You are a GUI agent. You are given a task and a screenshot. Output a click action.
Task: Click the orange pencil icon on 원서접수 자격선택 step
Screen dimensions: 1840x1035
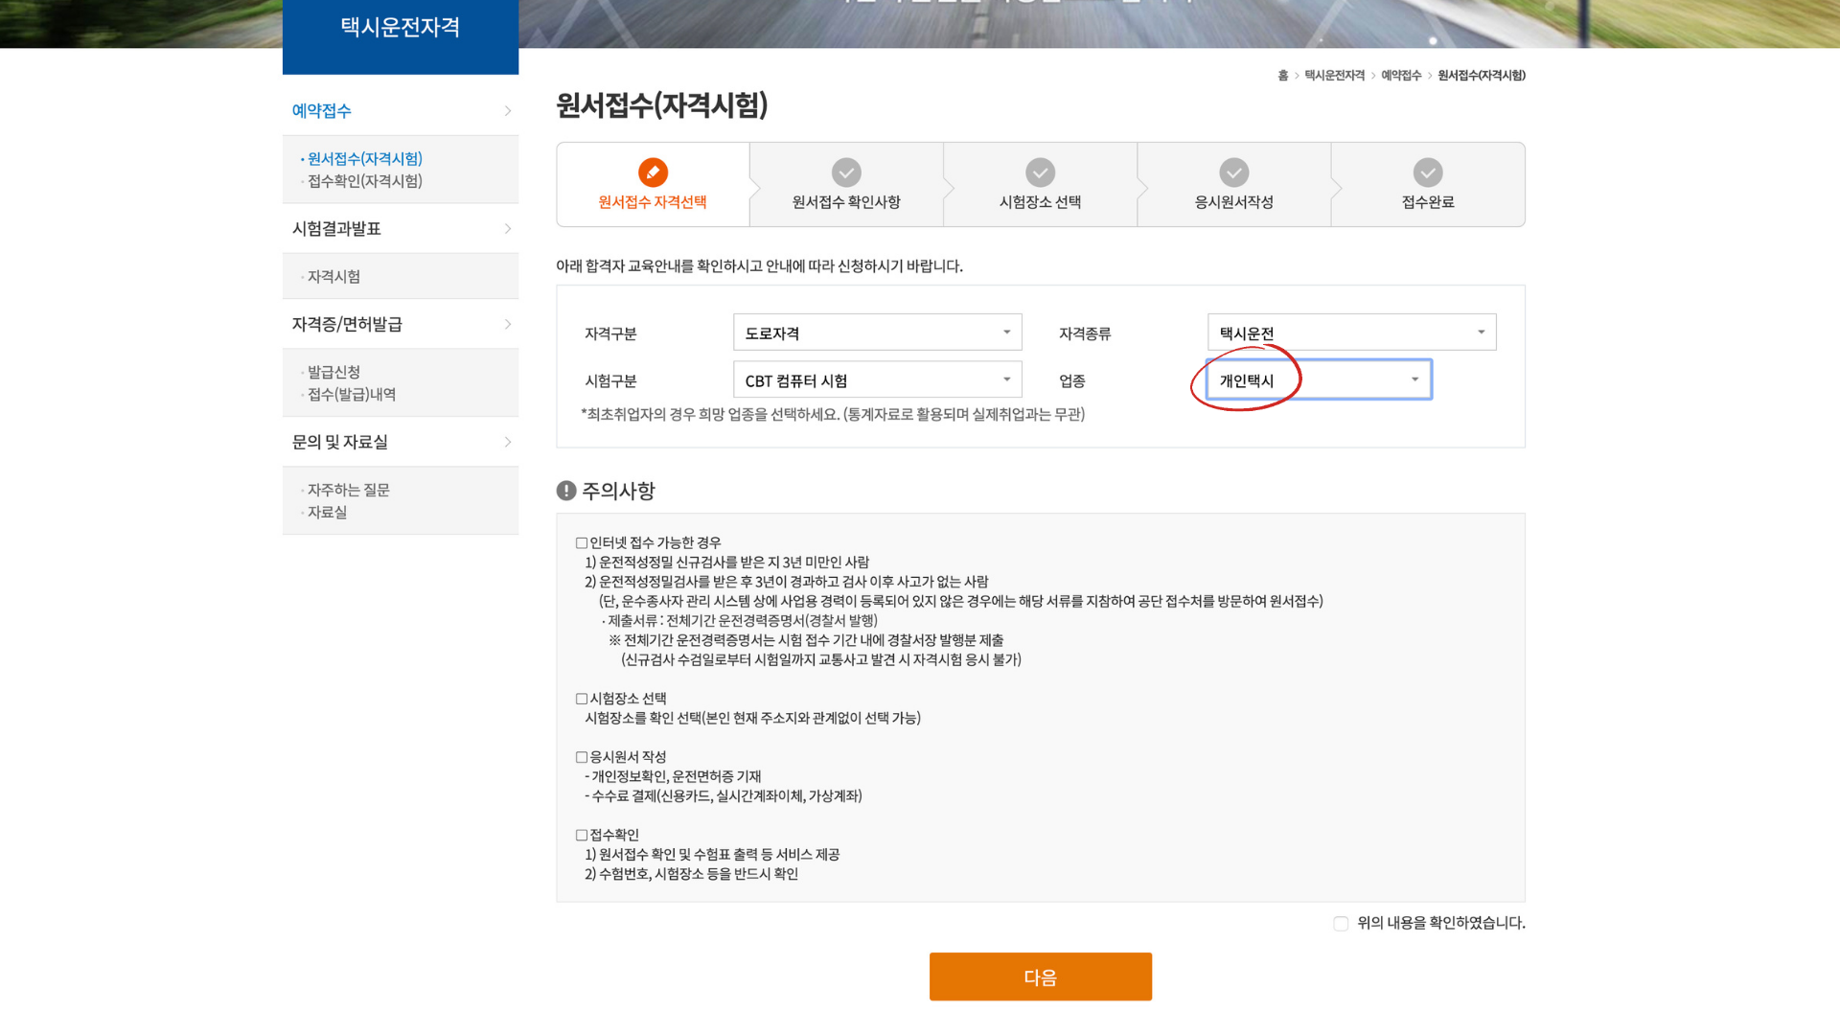coord(653,172)
